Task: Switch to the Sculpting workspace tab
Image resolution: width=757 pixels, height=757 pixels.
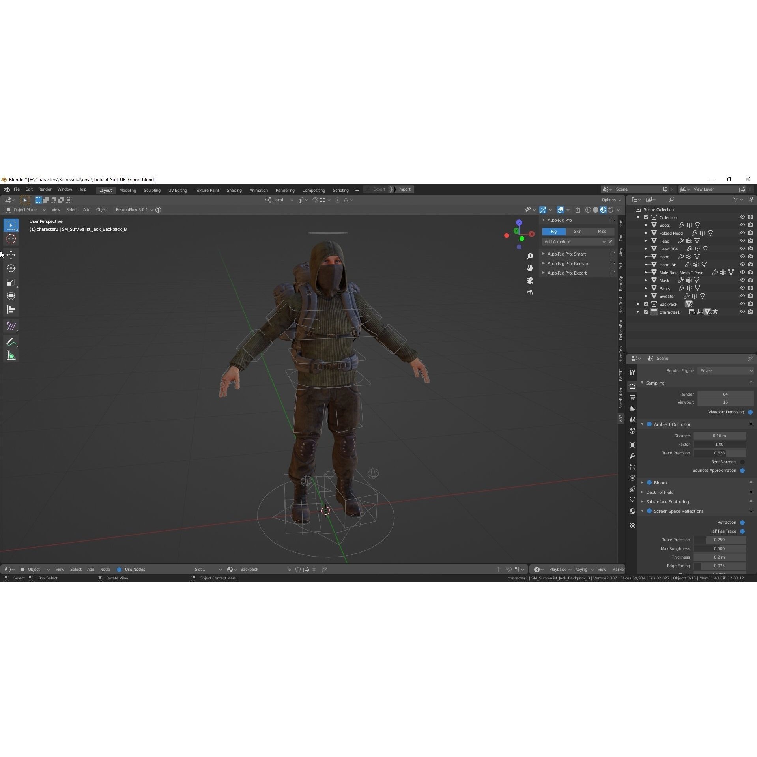Action: [152, 190]
